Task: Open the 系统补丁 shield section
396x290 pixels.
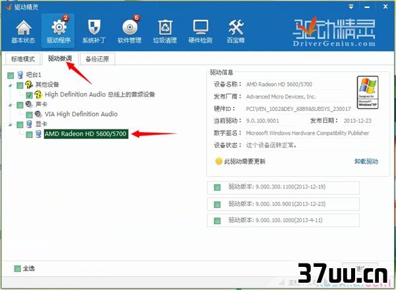Action: coord(94,32)
